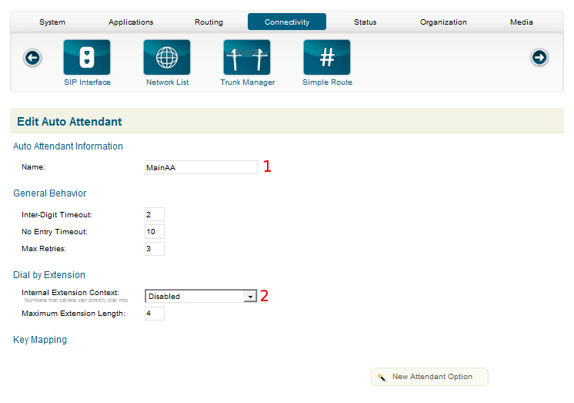Focus the Inter-Digit Timeout field
The width and height of the screenshot is (574, 403).
coord(154,214)
